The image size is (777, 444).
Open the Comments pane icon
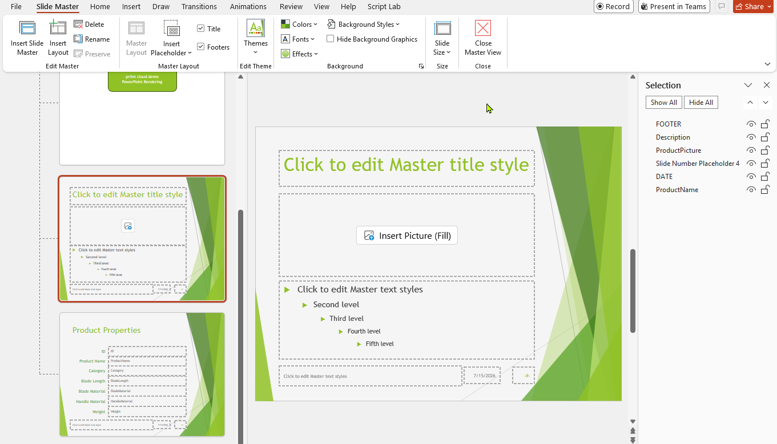pos(722,7)
